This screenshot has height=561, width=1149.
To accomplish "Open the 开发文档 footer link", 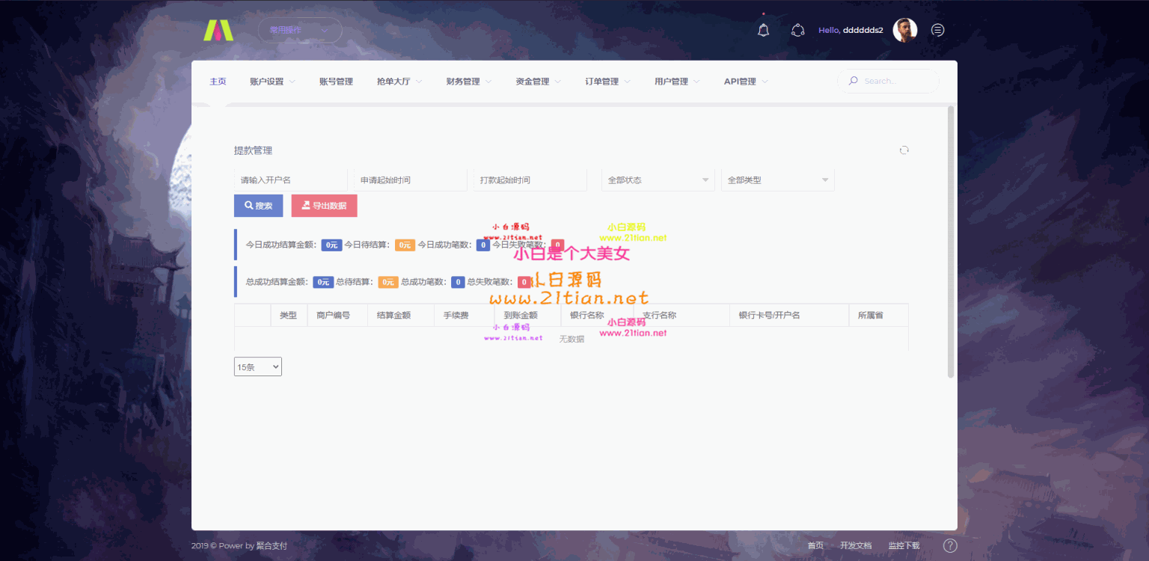I will pos(856,546).
